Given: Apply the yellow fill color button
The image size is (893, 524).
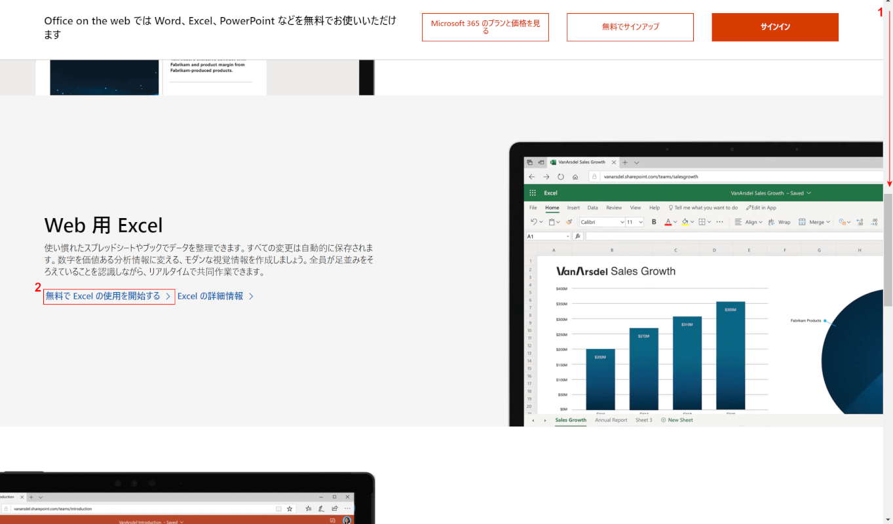Looking at the screenshot, I should pyautogui.click(x=685, y=222).
